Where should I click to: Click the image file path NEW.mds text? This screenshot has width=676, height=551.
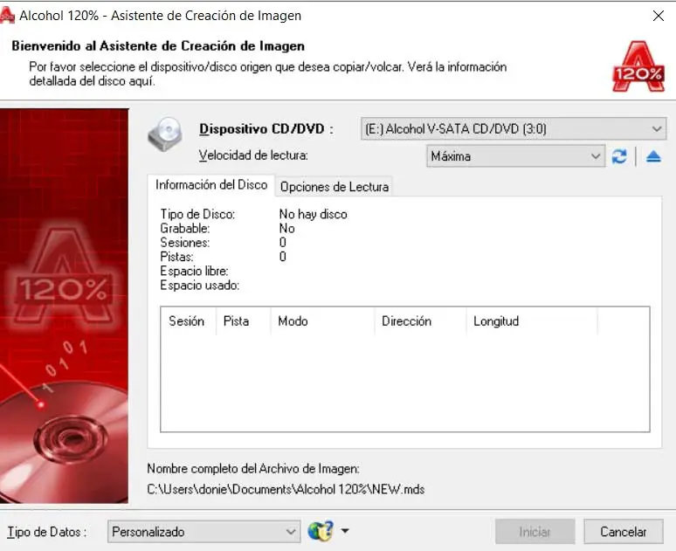click(286, 489)
